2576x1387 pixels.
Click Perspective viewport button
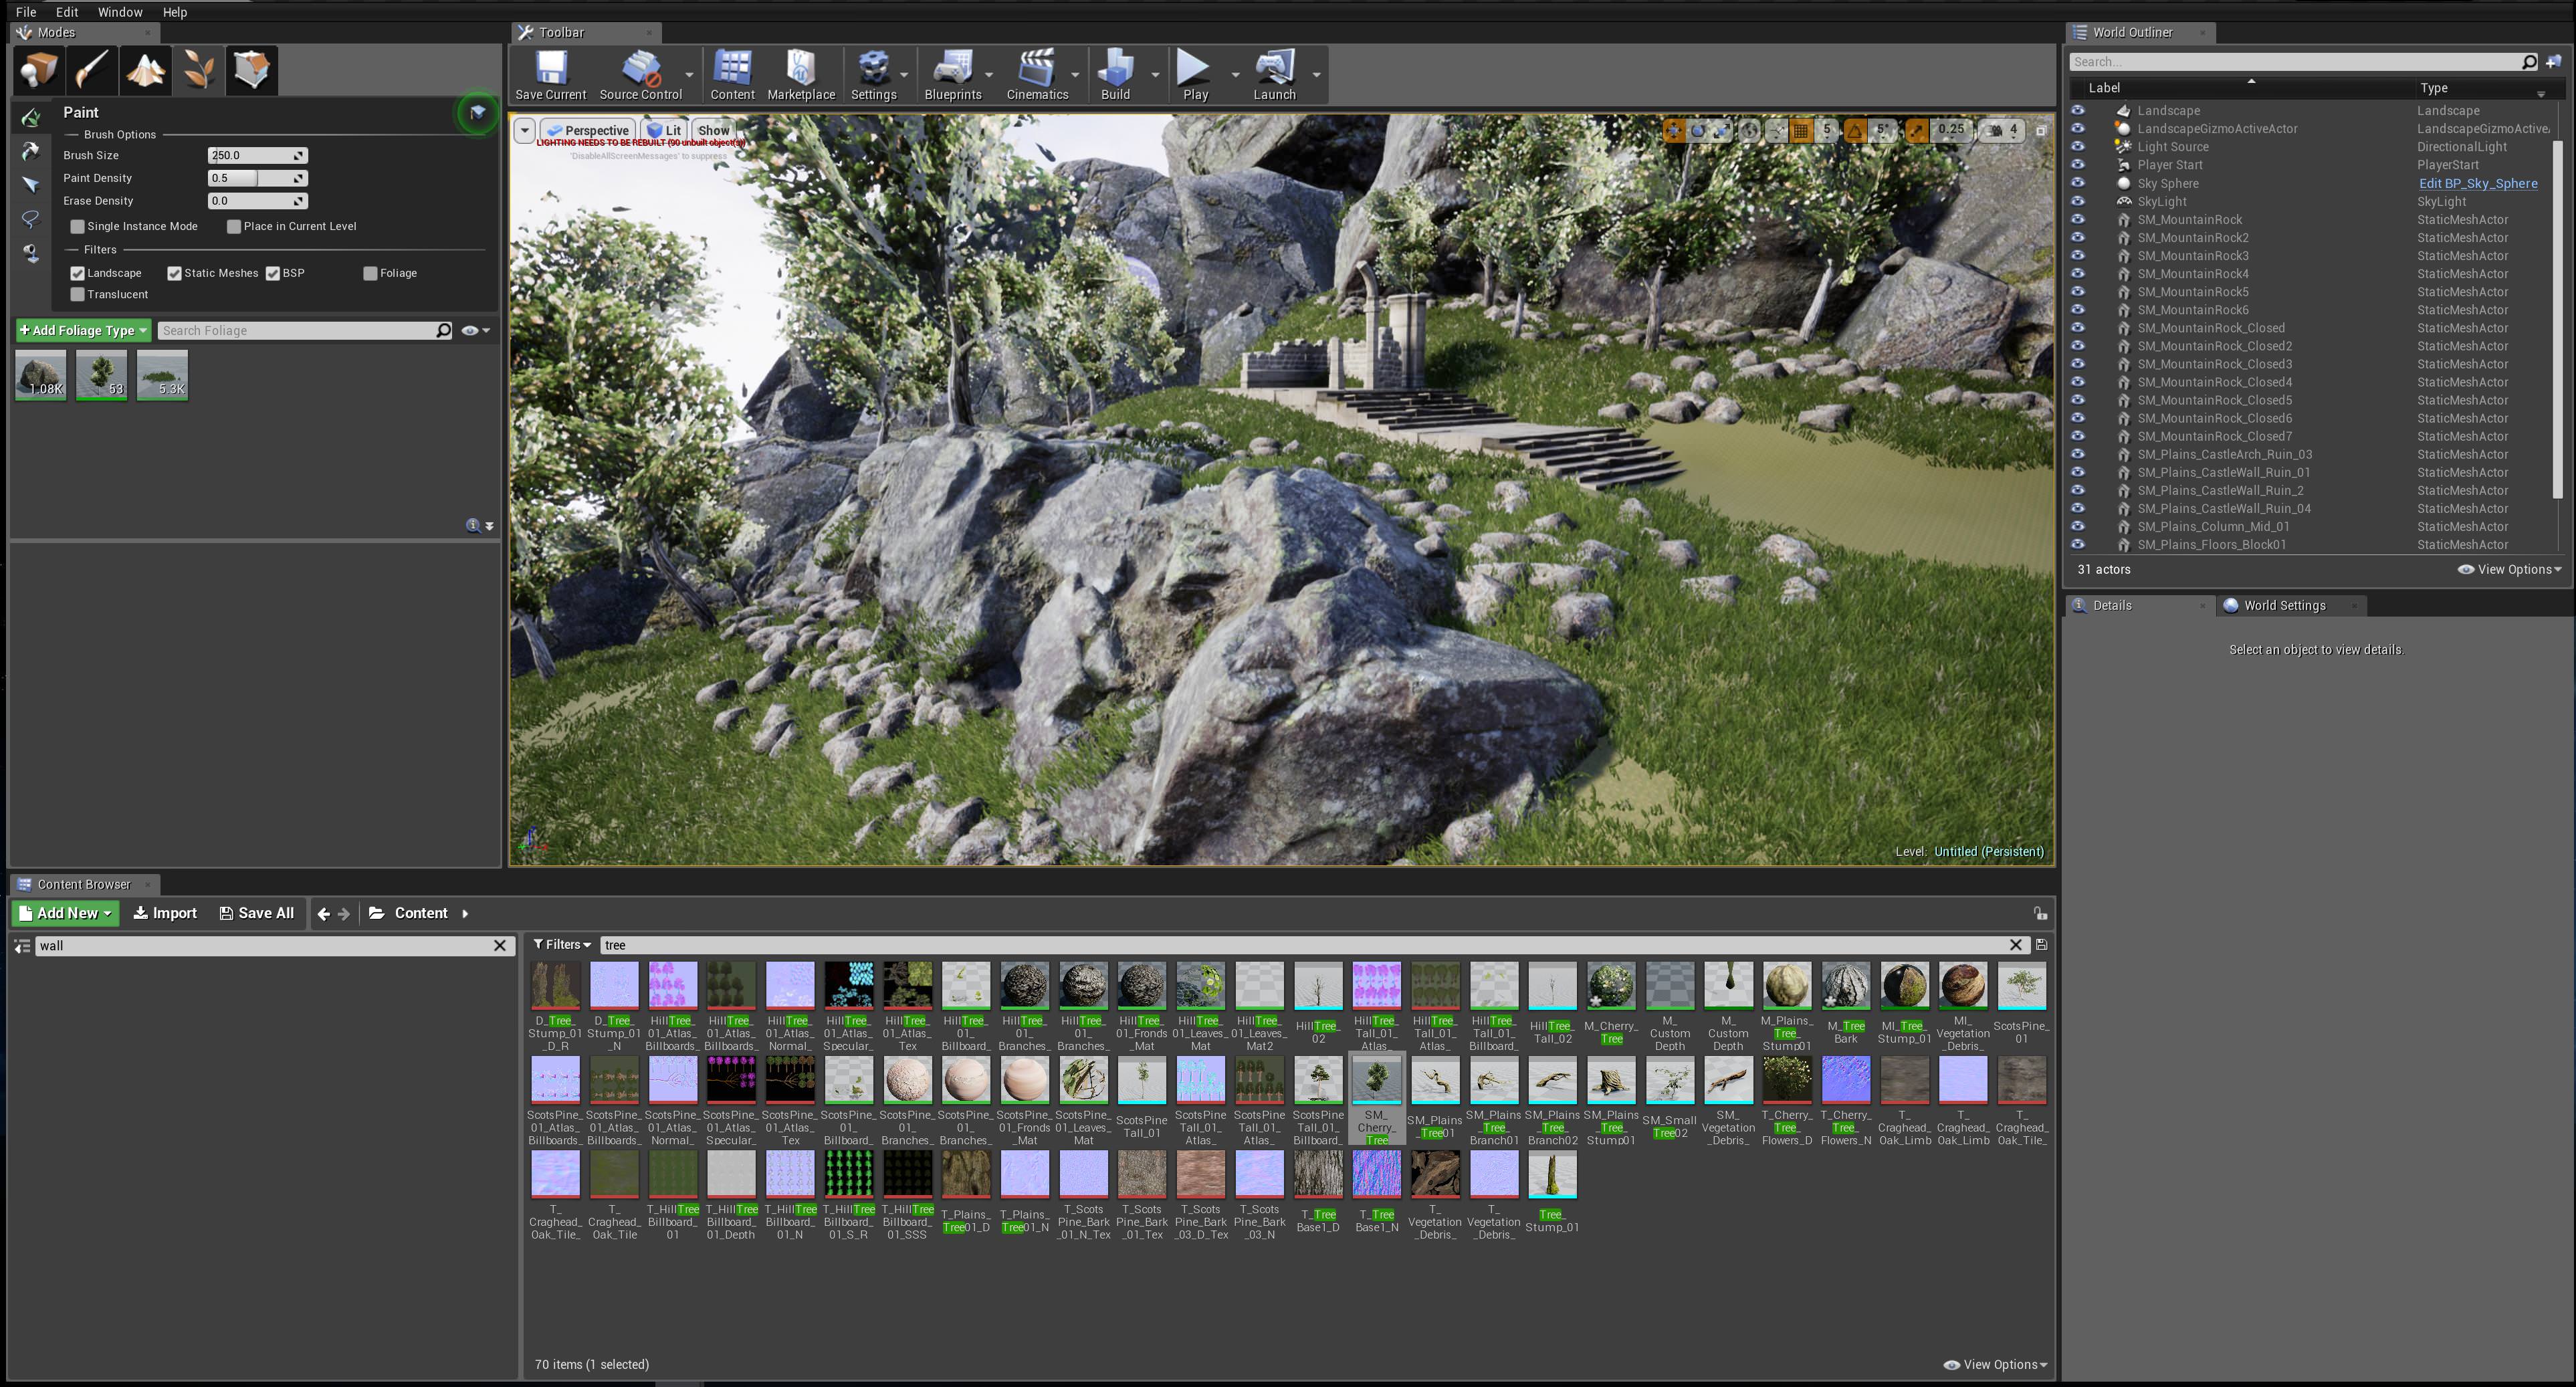(587, 131)
